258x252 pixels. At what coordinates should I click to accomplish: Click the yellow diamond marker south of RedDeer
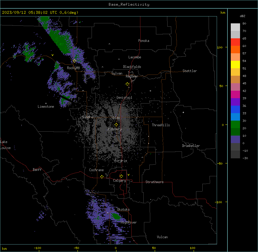point(127,84)
